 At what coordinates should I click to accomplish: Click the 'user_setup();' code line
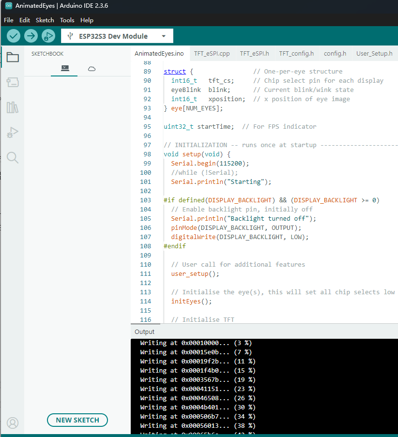(x=195, y=274)
